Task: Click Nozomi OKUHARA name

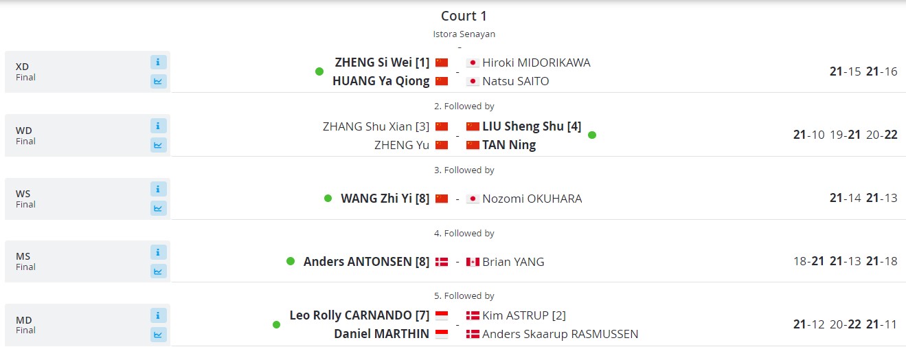Action: tap(532, 199)
